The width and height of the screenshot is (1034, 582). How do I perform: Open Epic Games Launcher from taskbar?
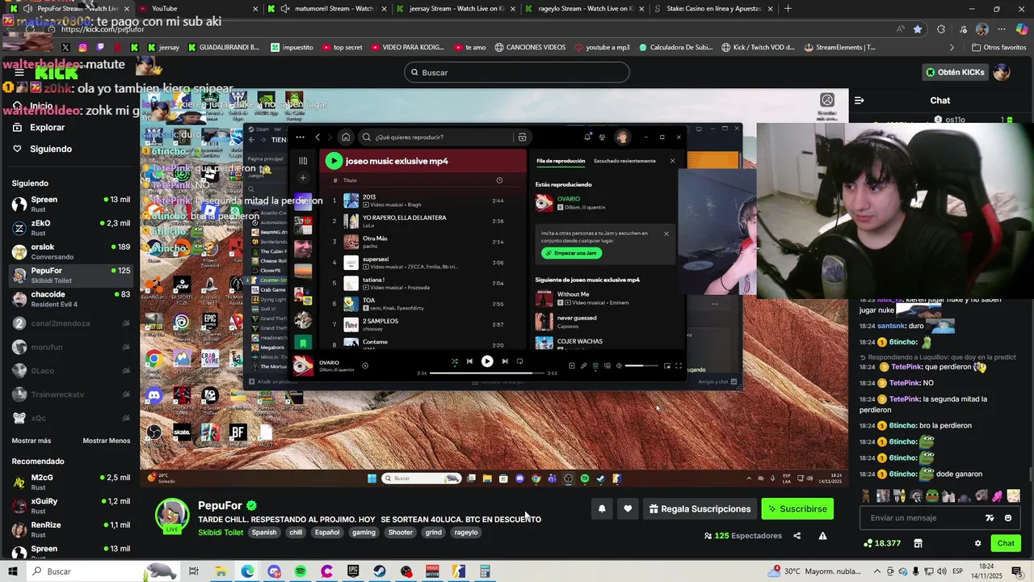(x=353, y=571)
